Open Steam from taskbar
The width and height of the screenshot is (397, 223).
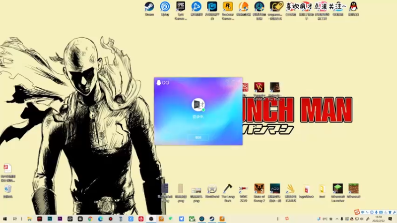[212, 219]
